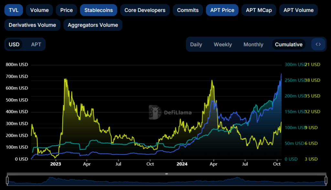Turn on the Commits metric
Image resolution: width=331 pixels, height=190 pixels.
(188, 10)
